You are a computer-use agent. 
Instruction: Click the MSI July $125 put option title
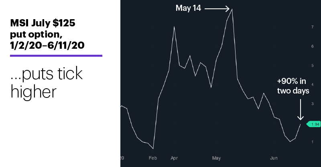point(47,34)
